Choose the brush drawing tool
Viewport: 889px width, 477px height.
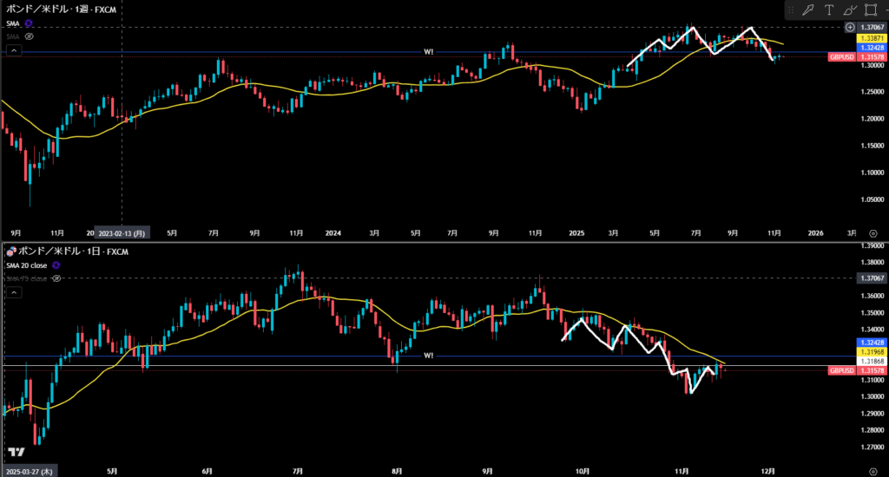849,10
